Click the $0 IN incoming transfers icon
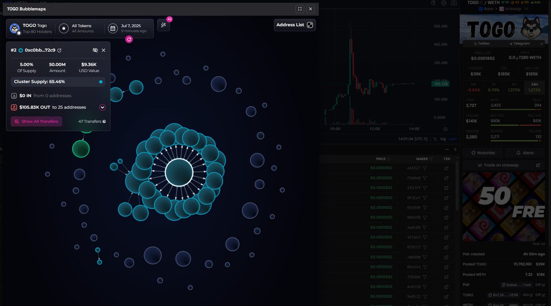Viewport: 551px width, 306px height. [14, 96]
